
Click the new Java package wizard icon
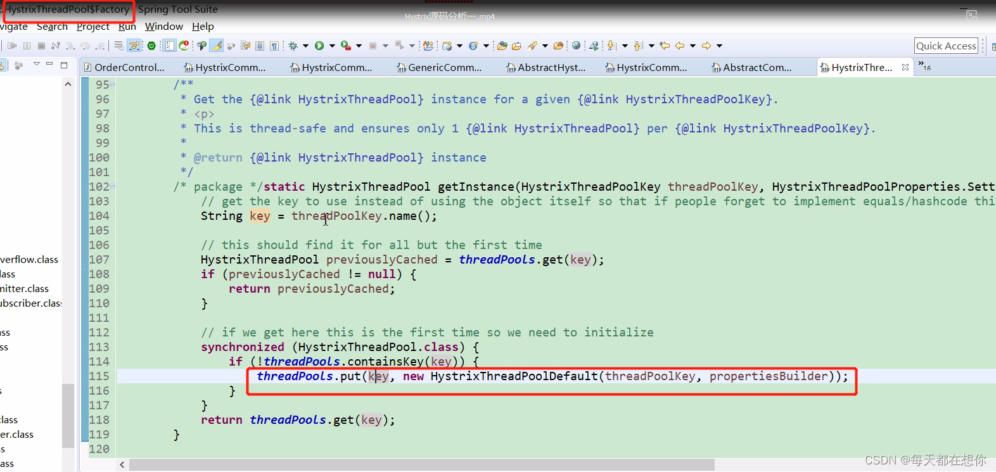(428, 46)
